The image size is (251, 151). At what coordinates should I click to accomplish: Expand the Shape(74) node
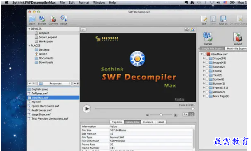pyautogui.click(x=204, y=58)
